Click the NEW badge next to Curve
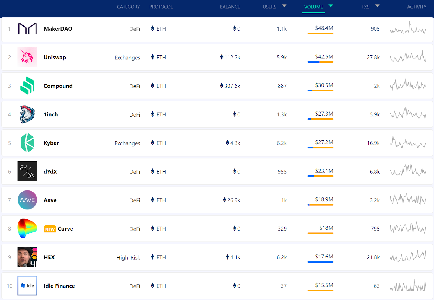The image size is (434, 300). pyautogui.click(x=50, y=229)
